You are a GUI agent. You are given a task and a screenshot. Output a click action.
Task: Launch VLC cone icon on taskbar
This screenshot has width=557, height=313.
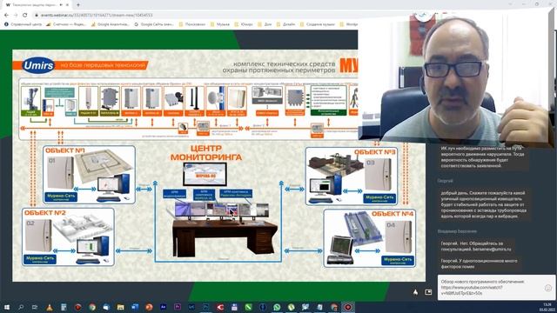click(x=50, y=307)
